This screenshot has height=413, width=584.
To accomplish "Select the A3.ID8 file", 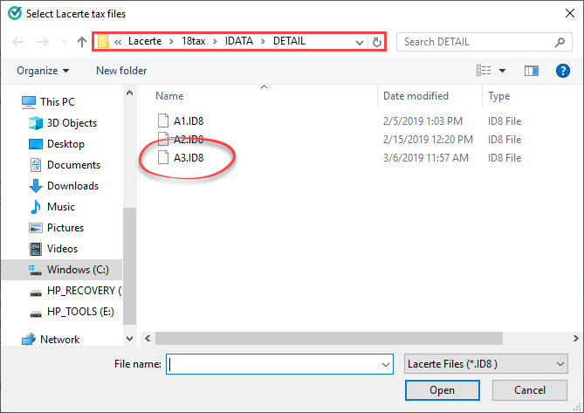I will point(189,157).
